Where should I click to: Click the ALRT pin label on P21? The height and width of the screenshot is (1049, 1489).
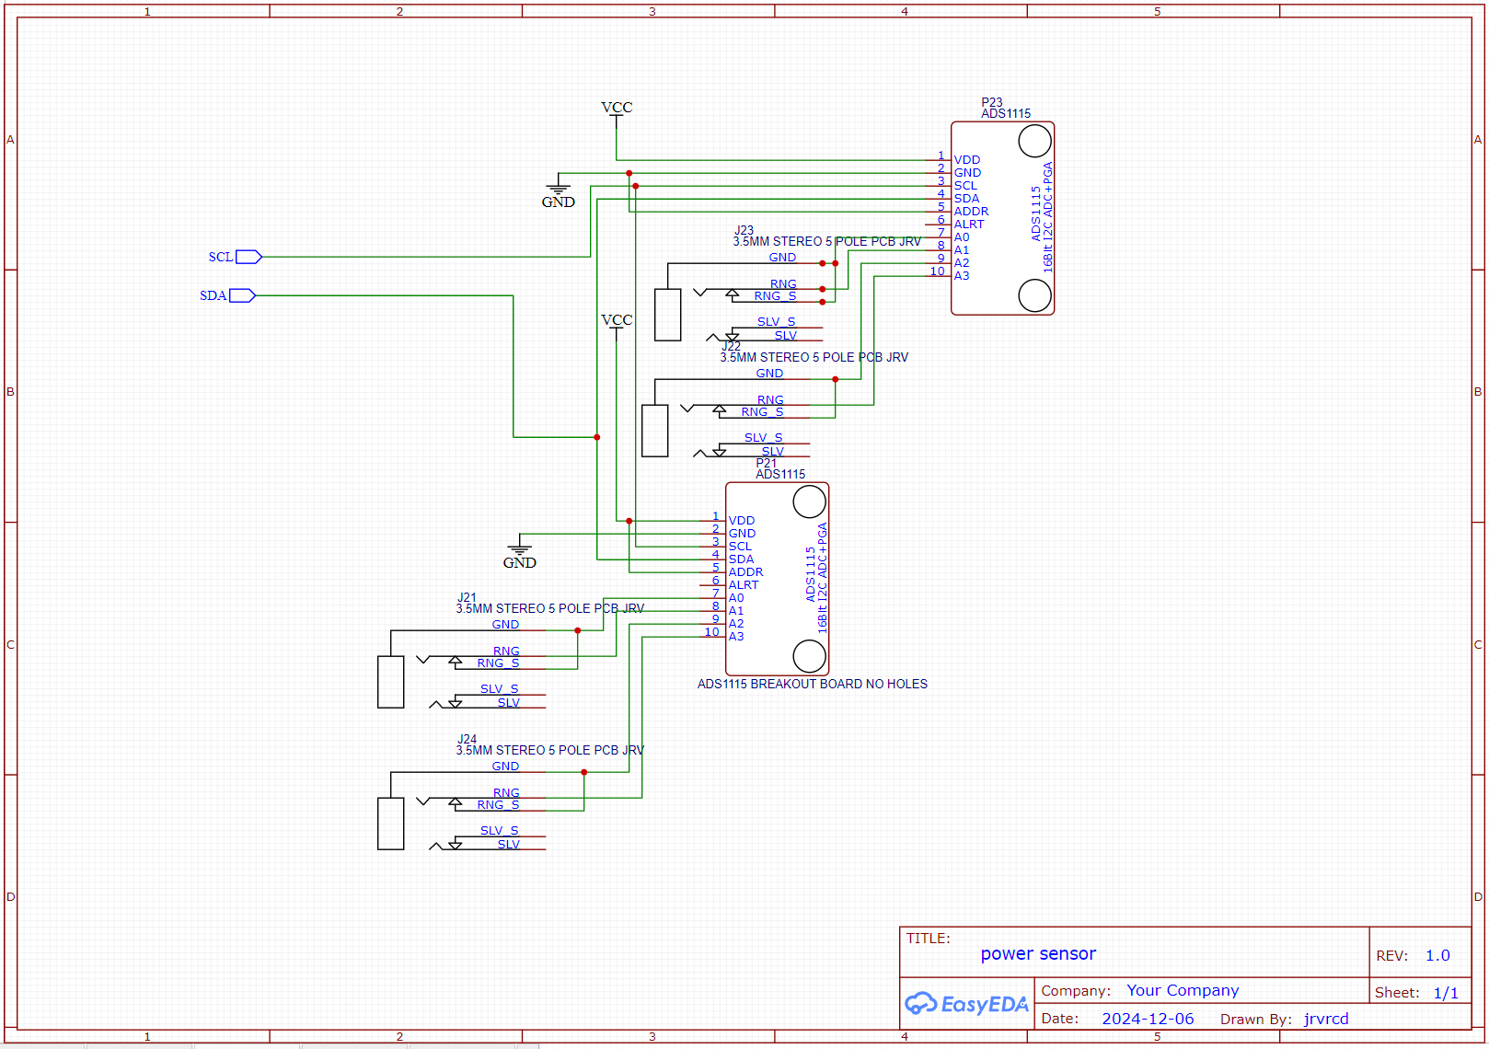pyautogui.click(x=744, y=585)
